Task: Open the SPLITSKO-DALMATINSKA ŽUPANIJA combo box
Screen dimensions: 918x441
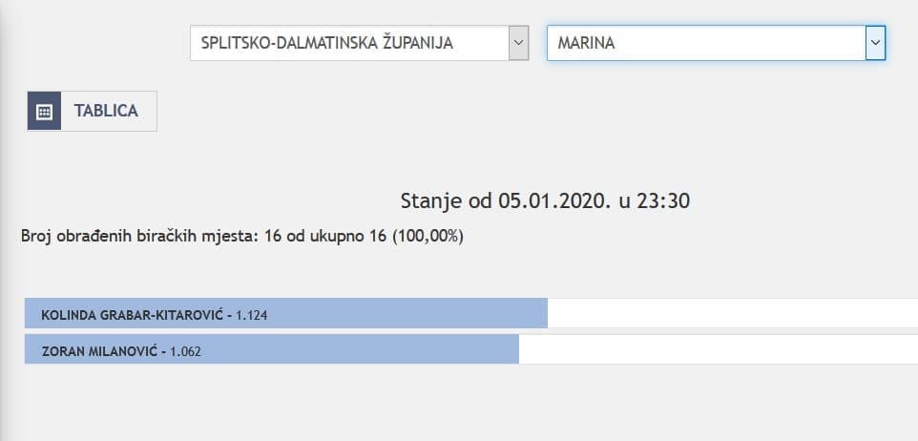Action: click(x=349, y=43)
